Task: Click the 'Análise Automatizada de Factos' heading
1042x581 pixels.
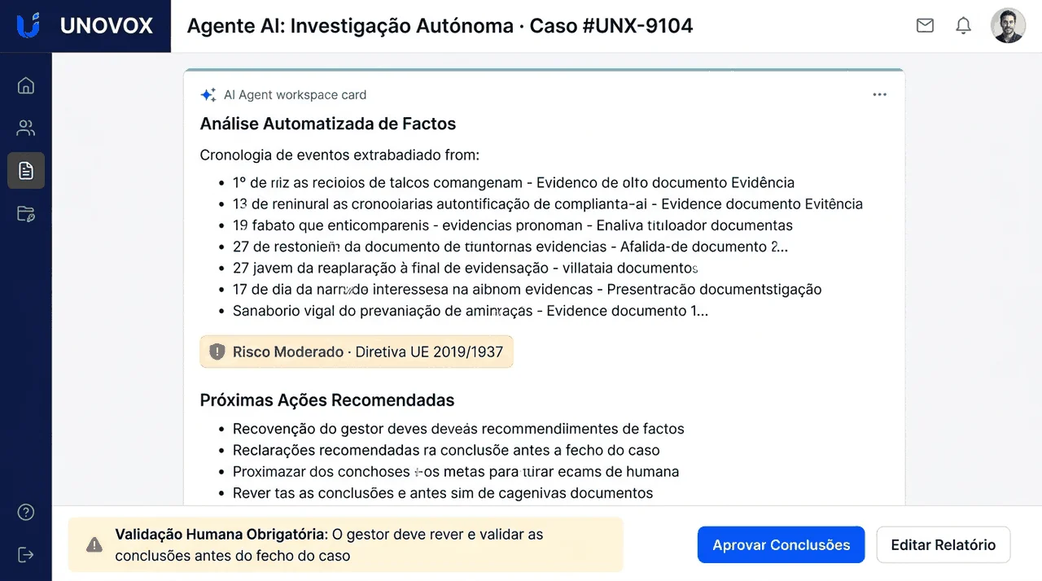Action: [328, 124]
